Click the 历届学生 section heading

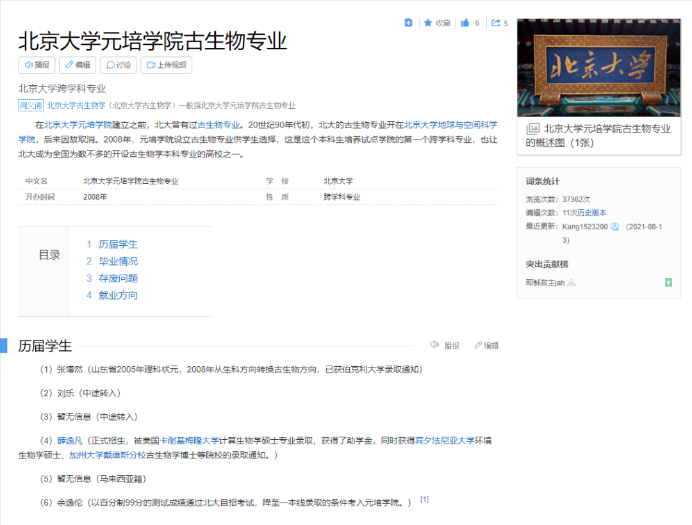click(45, 346)
